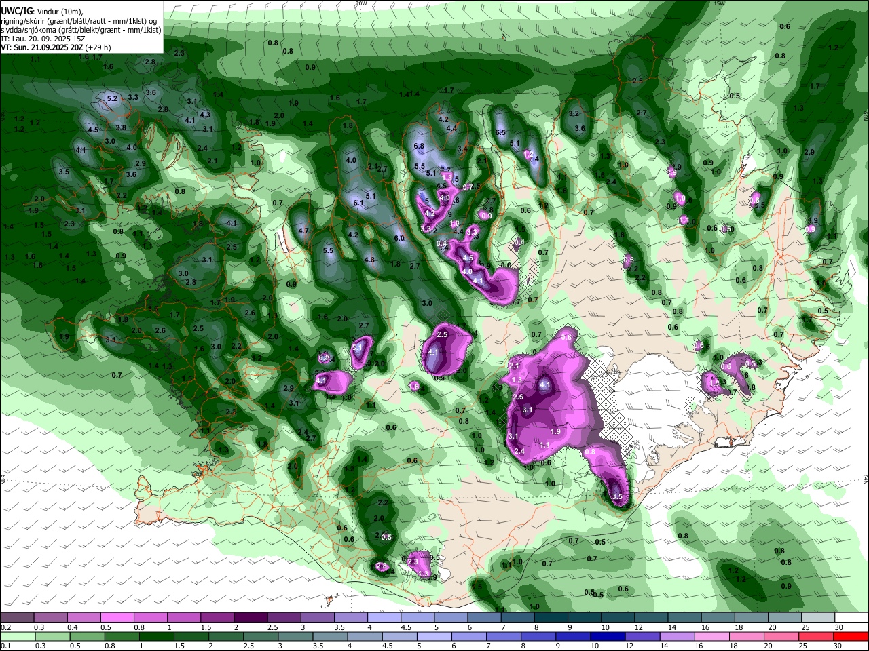Click the 'slydda/snjókoma' description line
Image resolution: width=869 pixels, height=651 pixels.
81,30
